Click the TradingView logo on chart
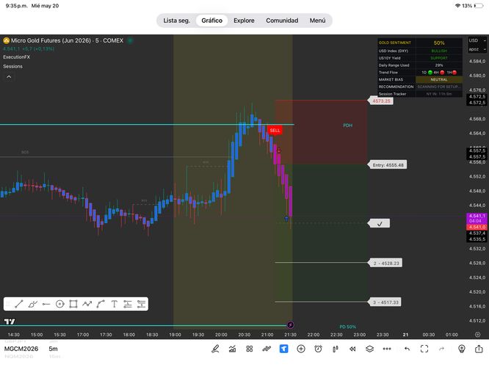Viewport: 489px width, 367px height. (x=10, y=321)
